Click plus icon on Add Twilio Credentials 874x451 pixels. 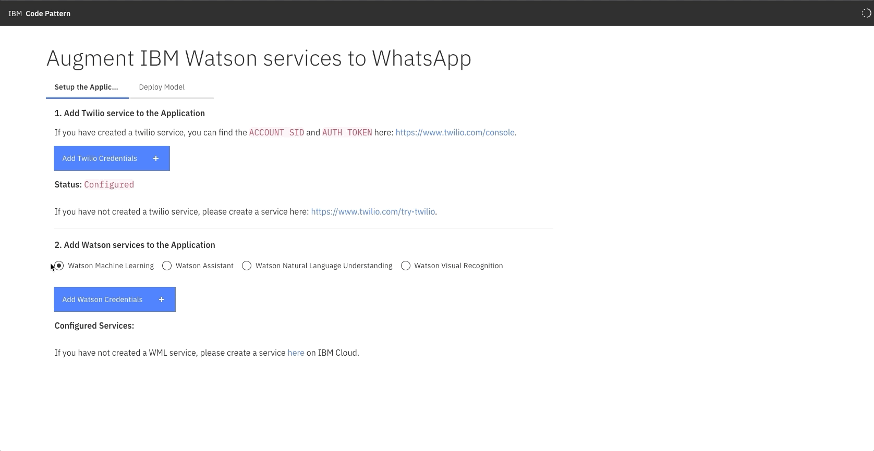[x=156, y=158]
